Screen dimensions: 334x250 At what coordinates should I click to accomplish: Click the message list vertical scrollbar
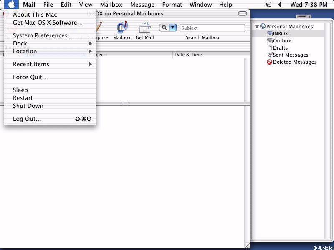point(247,80)
